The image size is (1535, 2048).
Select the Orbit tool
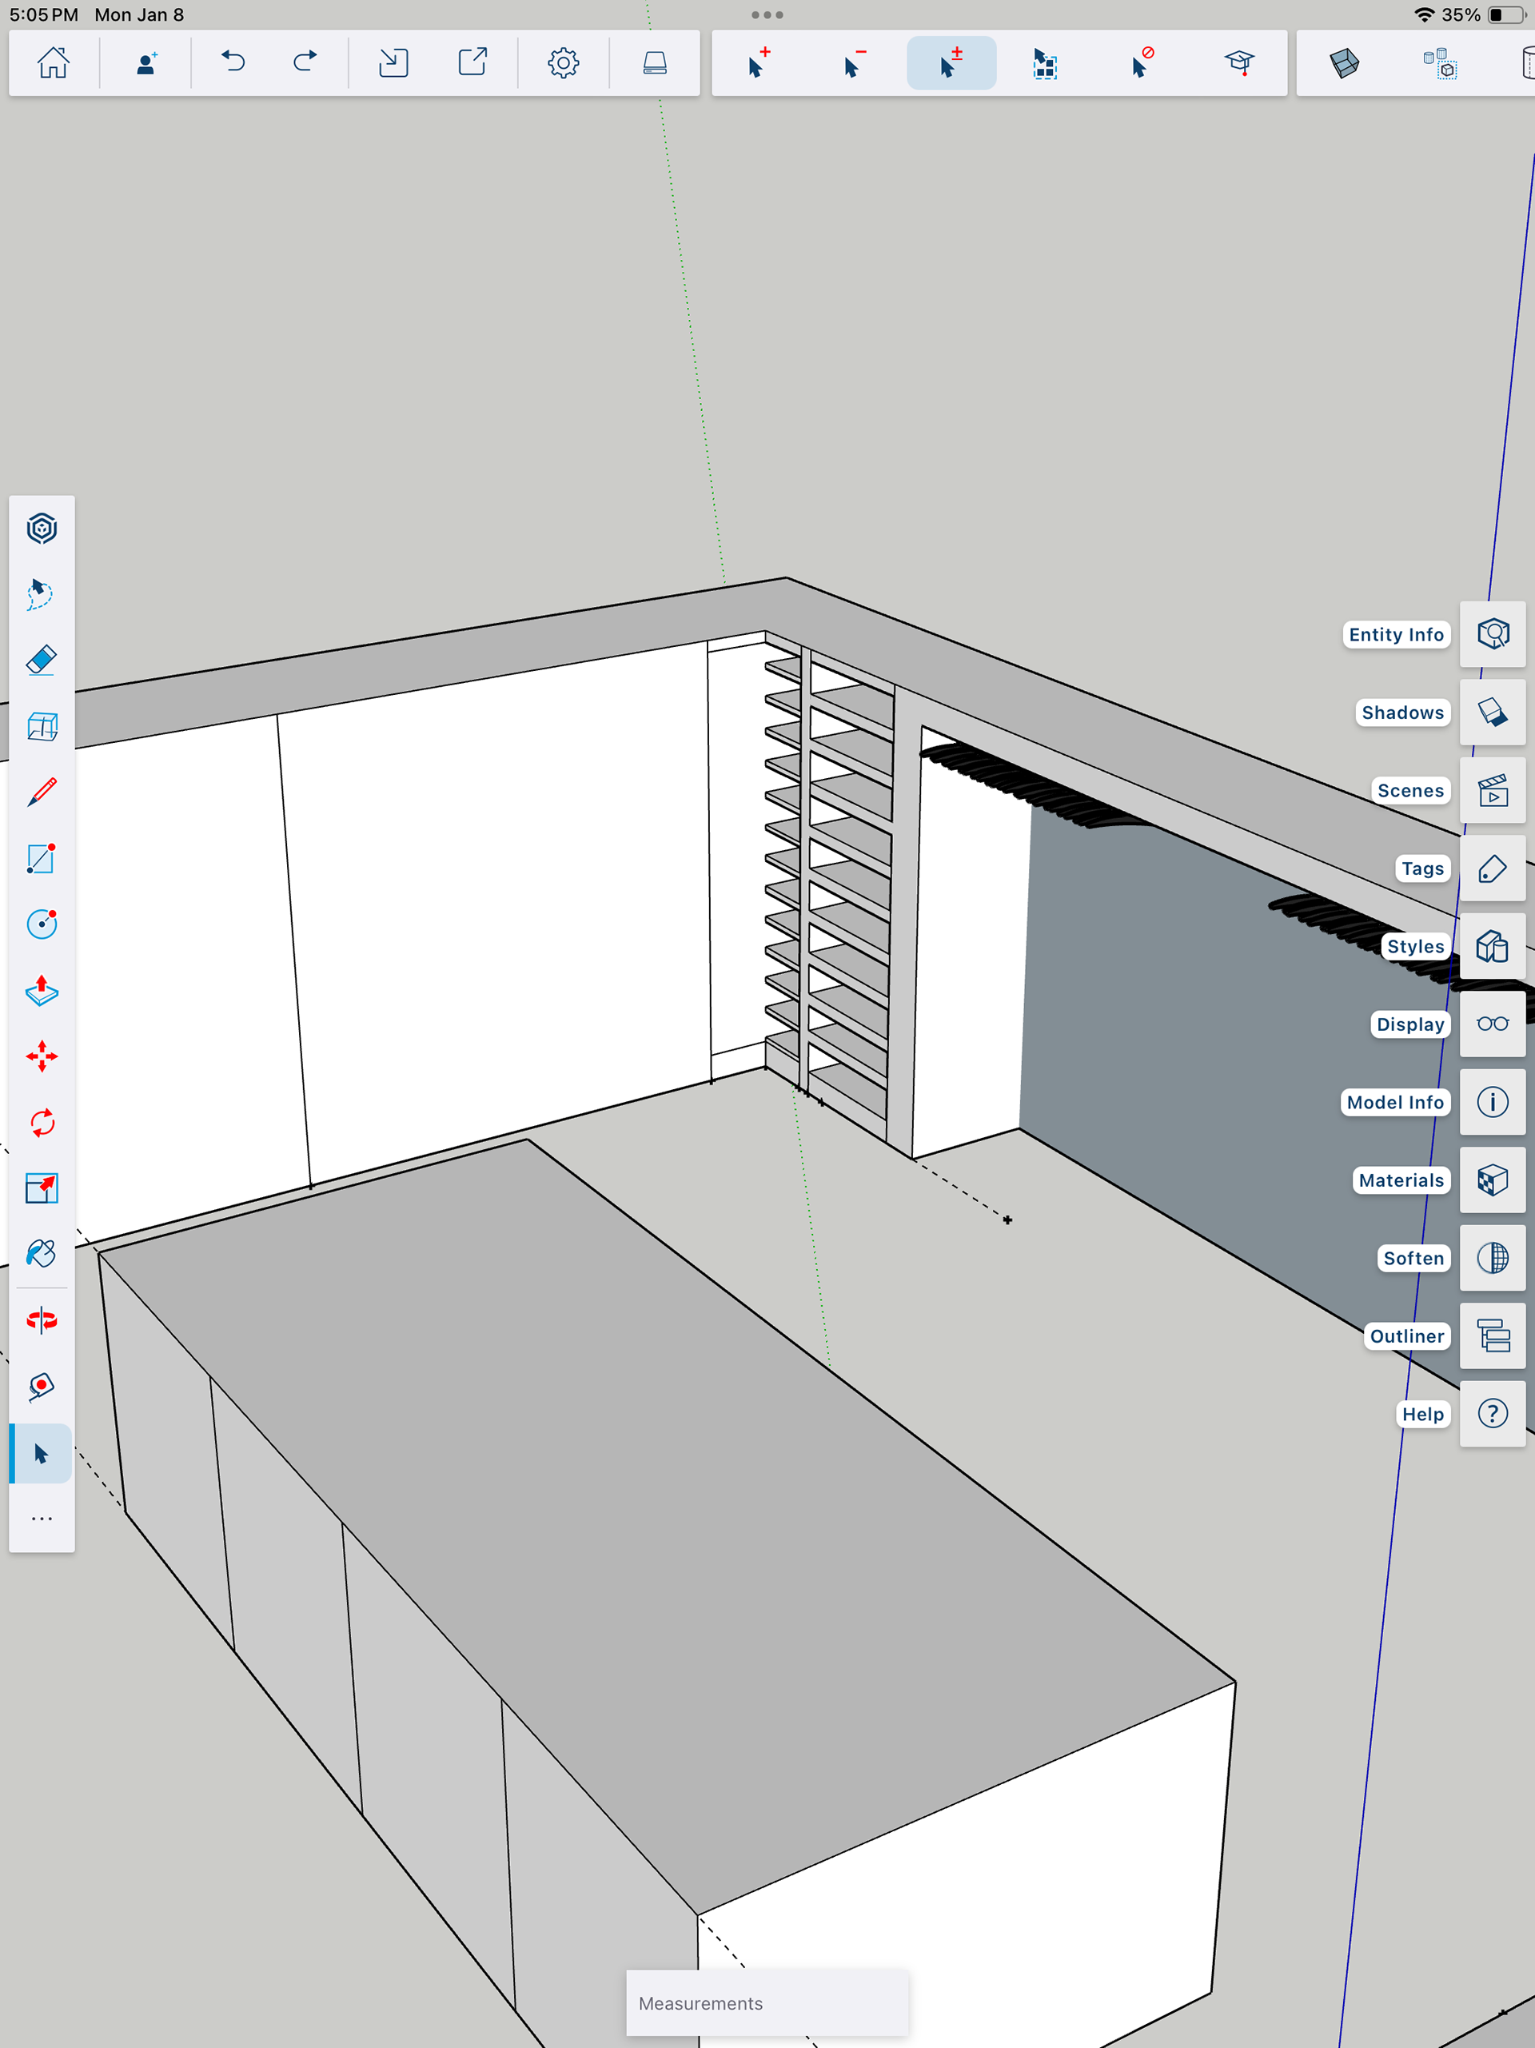tap(42, 1320)
